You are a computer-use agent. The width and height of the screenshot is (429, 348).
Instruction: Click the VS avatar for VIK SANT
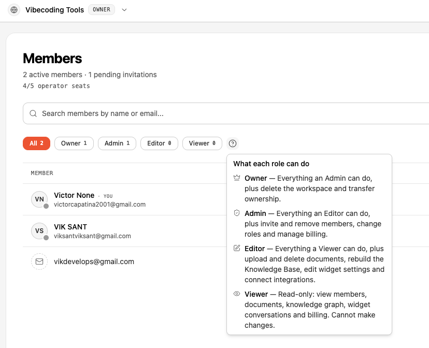39,231
